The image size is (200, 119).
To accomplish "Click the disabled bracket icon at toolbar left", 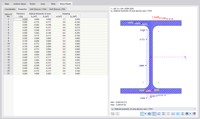I will [x=117, y=114].
